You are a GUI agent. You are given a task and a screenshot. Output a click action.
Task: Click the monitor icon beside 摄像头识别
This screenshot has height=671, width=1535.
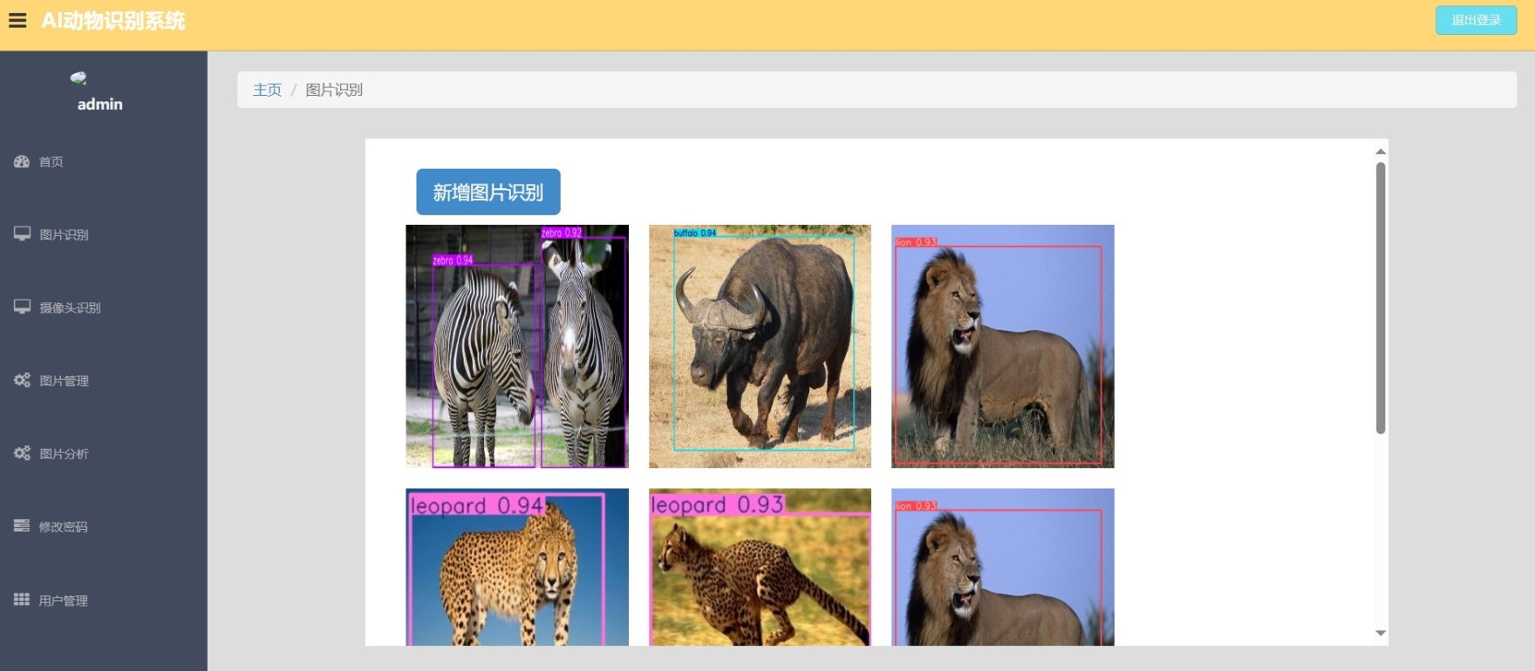click(x=22, y=307)
